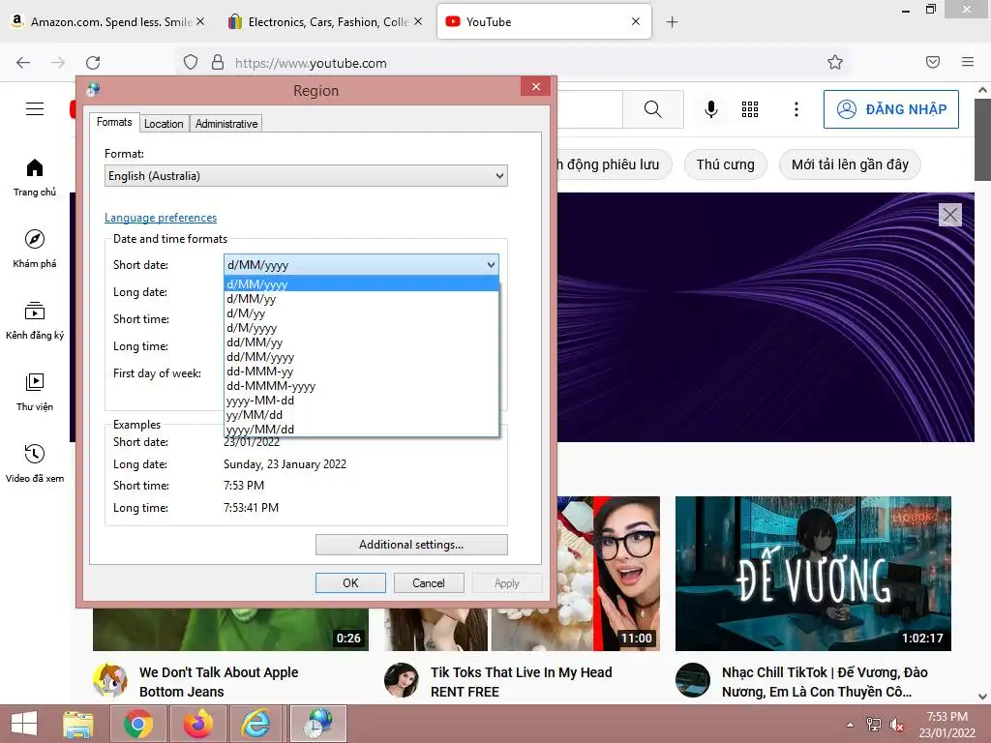The width and height of the screenshot is (991, 743).
Task: Bookmark this page with star icon
Action: [835, 62]
